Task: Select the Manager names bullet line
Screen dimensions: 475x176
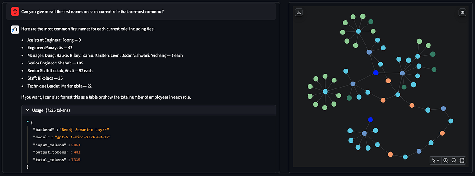Action: tap(105, 55)
